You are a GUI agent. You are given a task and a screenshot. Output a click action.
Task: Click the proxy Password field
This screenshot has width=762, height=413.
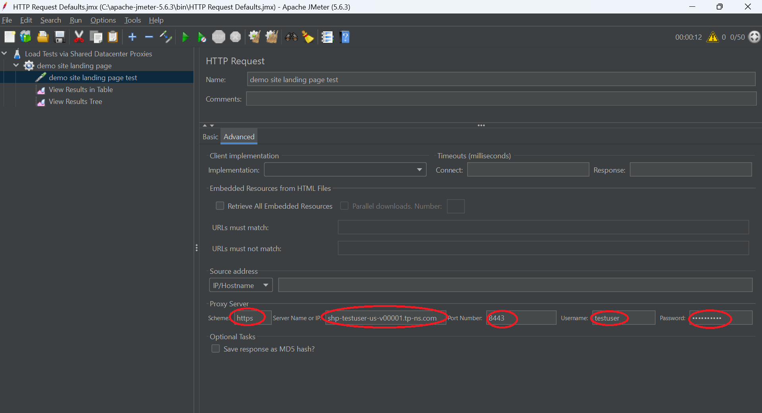(x=721, y=318)
